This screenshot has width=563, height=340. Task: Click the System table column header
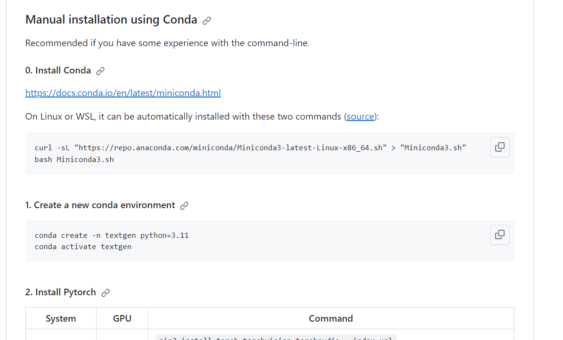(61, 318)
